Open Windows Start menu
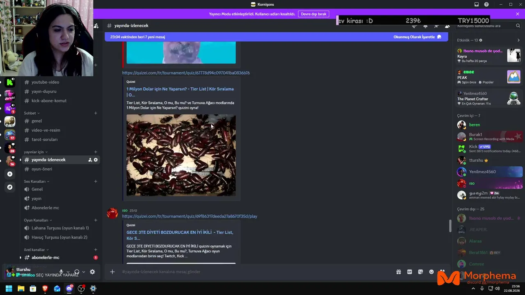Viewport: 525px width, 295px height. 9,288
